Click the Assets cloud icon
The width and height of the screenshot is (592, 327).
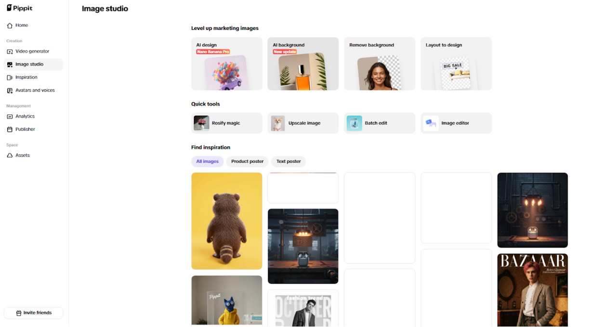coord(10,156)
